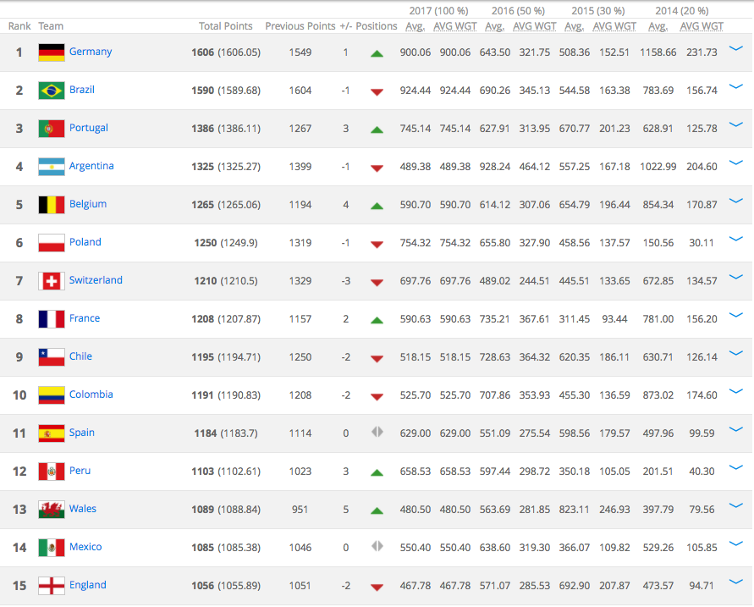754x607 pixels.
Task: Expand details for the Colombia row
Action: (735, 392)
